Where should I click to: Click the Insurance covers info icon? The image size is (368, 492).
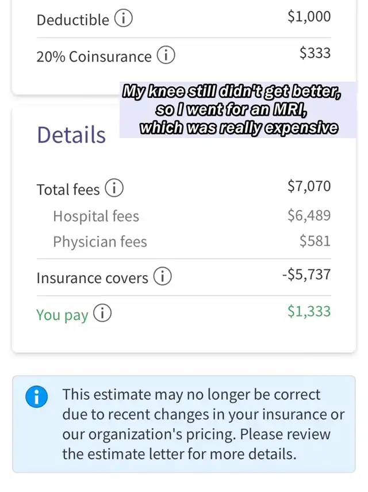(x=163, y=277)
